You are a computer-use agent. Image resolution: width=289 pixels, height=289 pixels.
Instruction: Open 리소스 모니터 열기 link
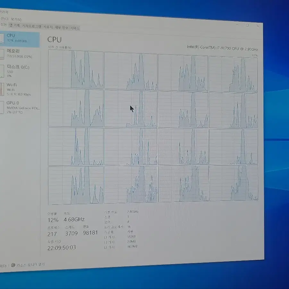(x=30, y=265)
